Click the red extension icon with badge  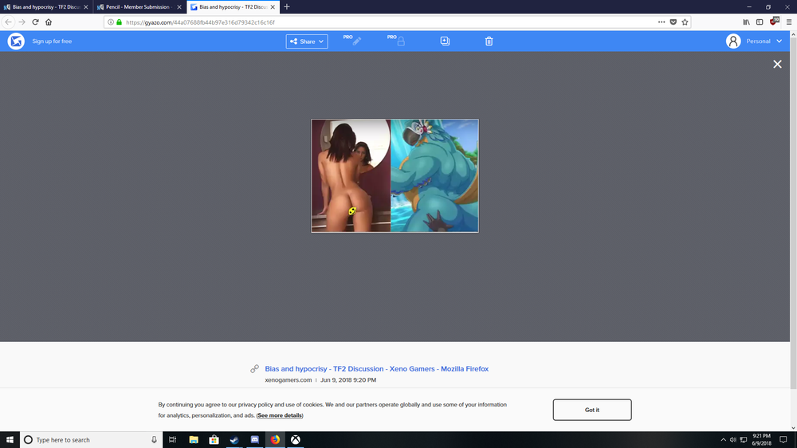tap(774, 22)
